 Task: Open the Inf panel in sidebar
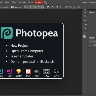[85, 12]
